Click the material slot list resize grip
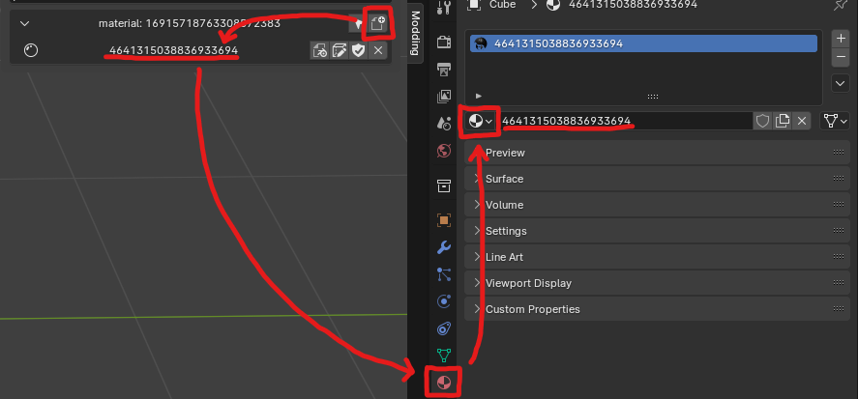858x399 pixels. click(x=653, y=97)
